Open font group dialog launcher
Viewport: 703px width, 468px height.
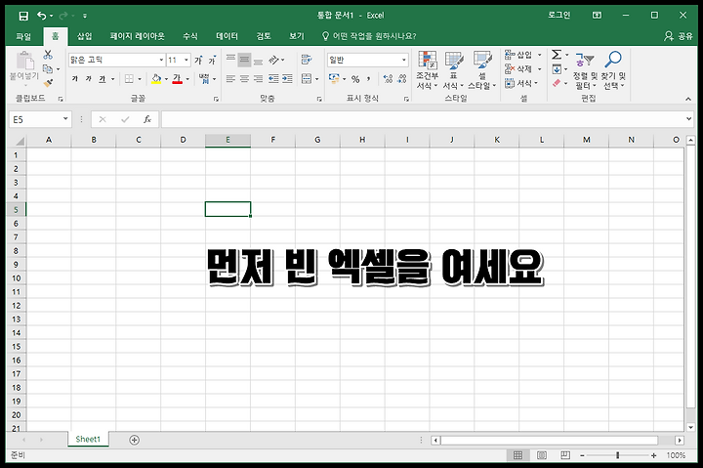pos(216,99)
